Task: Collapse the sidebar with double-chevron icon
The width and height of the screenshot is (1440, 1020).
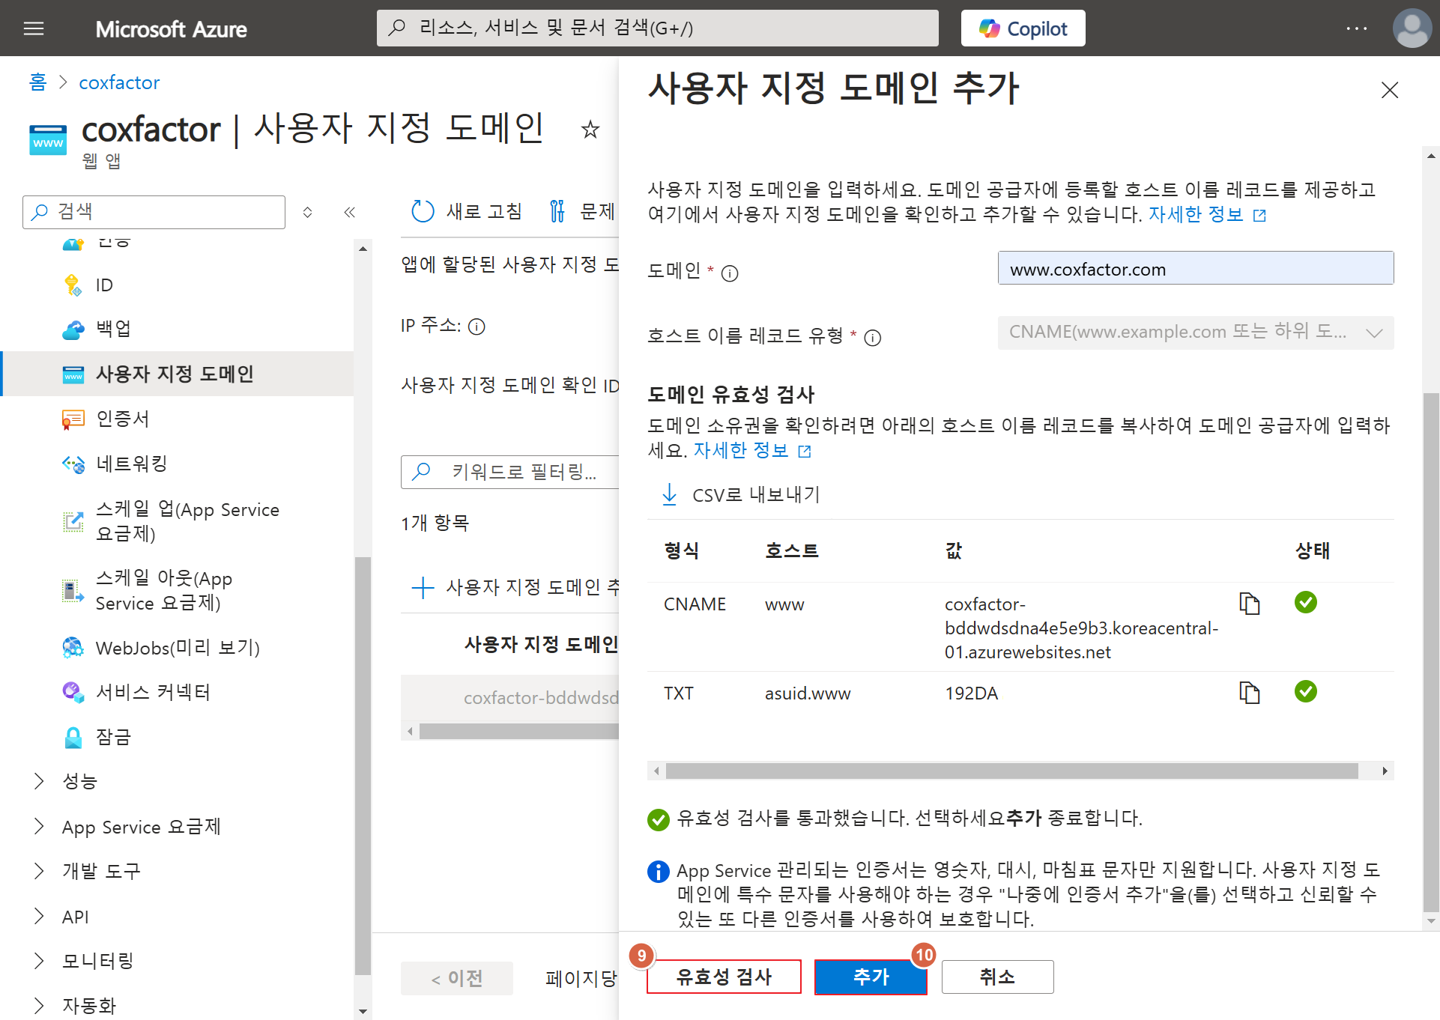Action: 349,212
